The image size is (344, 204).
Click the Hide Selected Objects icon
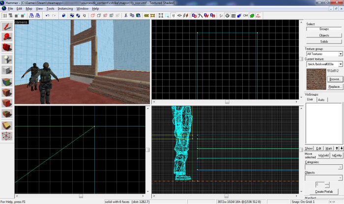[93, 16]
